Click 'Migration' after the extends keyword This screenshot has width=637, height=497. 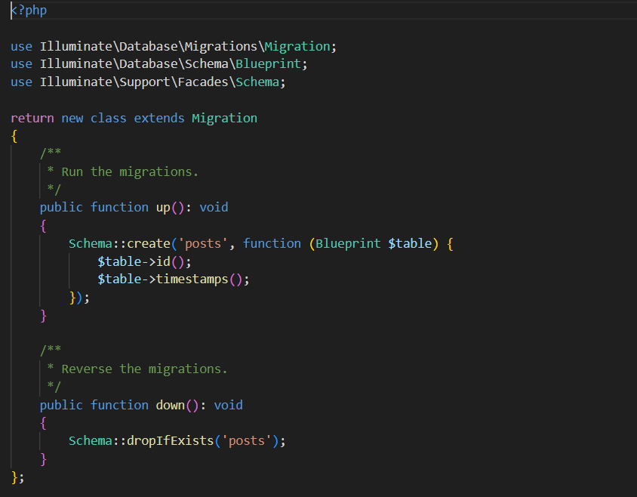224,118
